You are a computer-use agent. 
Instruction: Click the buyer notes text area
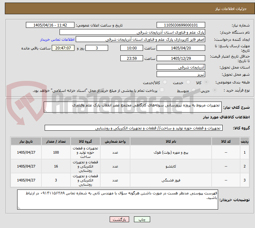pyautogui.click(x=117, y=200)
